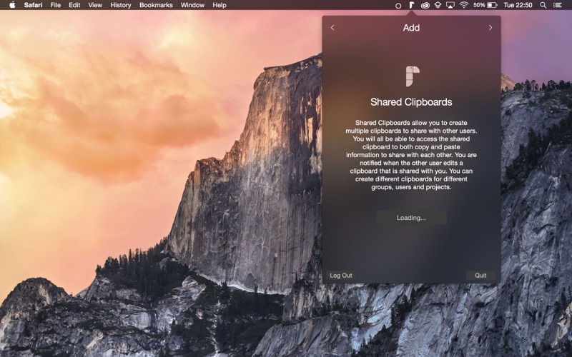Click the battery status indicator

485,5
